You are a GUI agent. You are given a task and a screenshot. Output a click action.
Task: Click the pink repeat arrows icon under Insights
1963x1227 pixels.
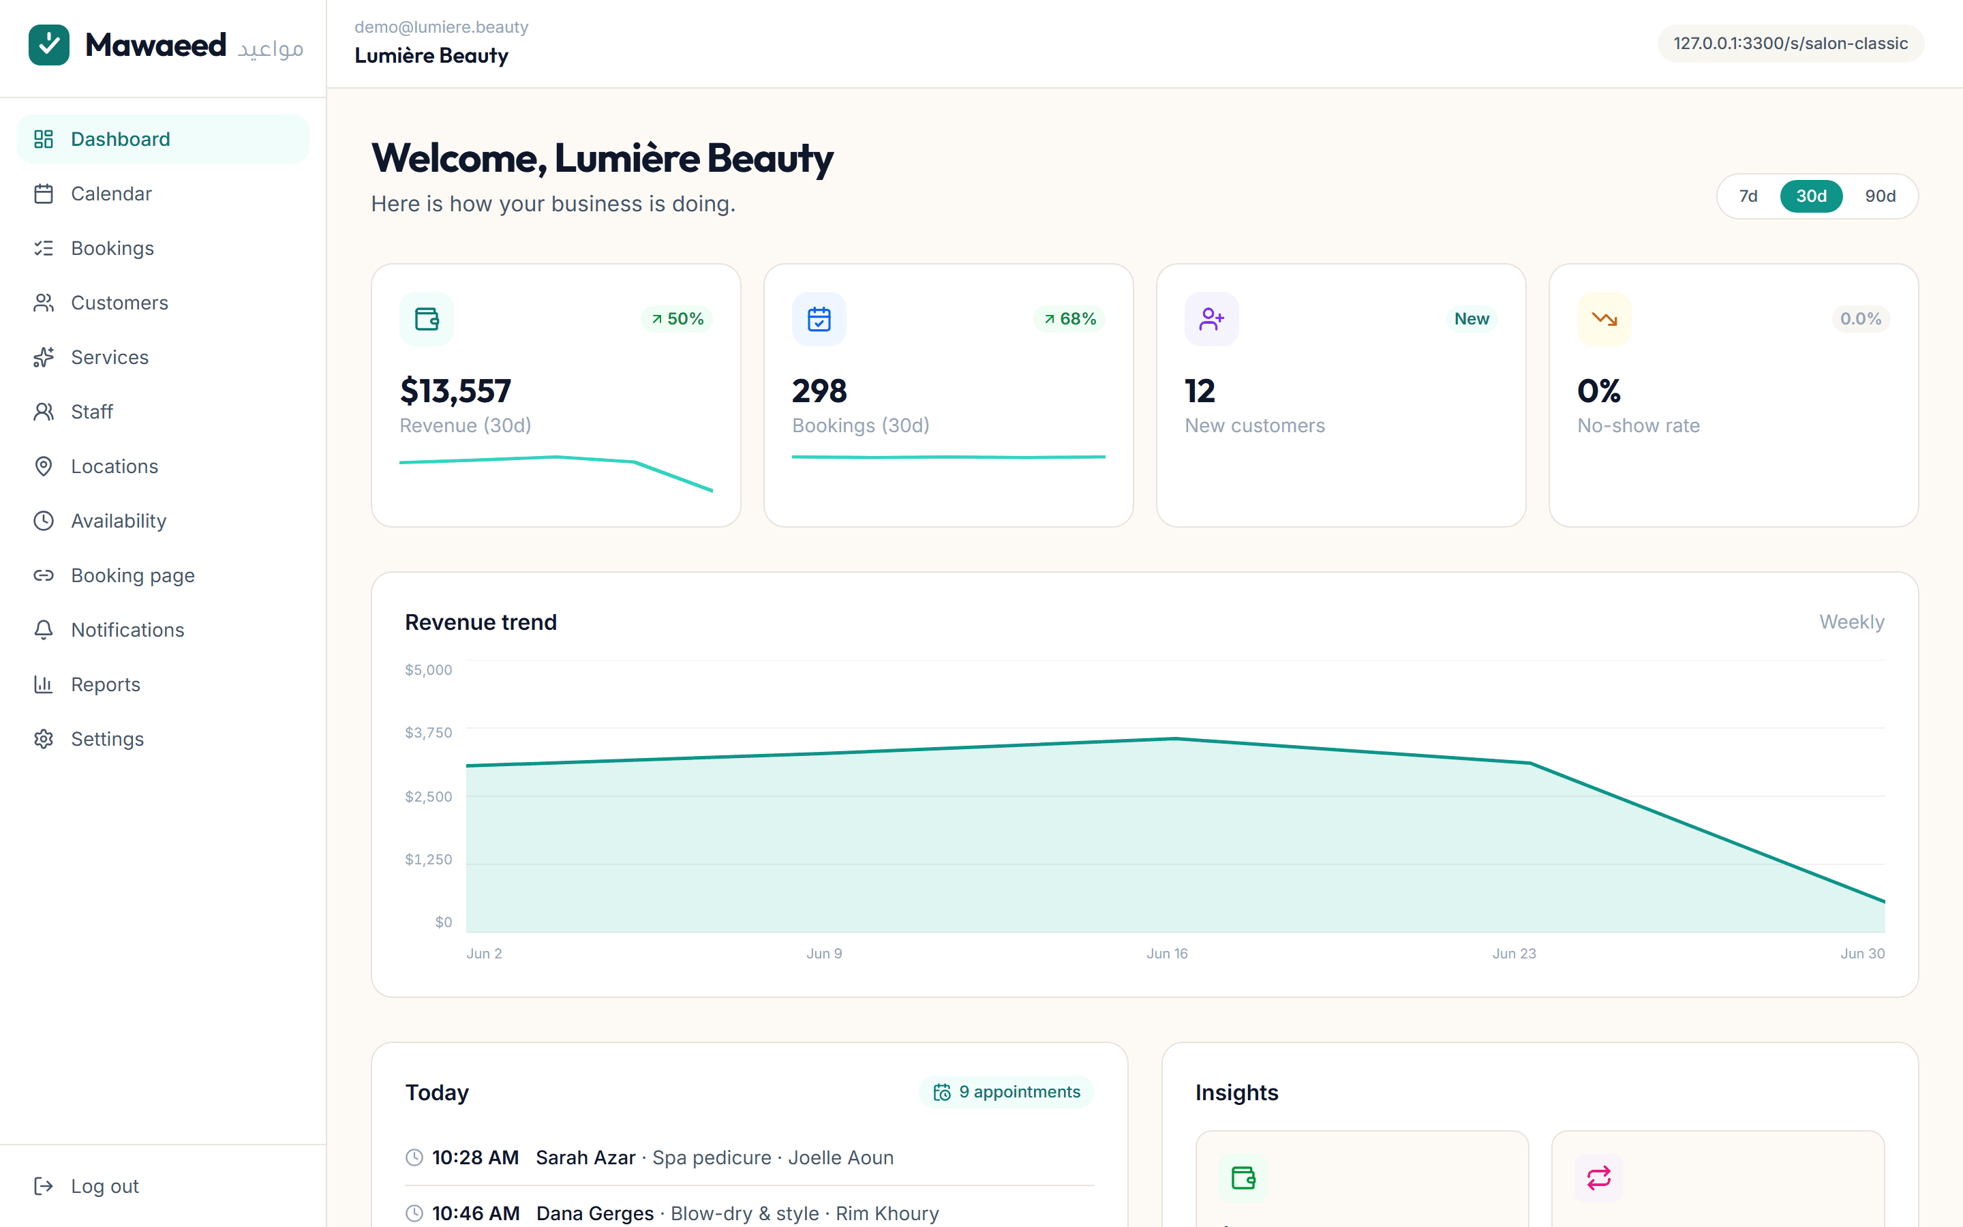click(x=1599, y=1177)
